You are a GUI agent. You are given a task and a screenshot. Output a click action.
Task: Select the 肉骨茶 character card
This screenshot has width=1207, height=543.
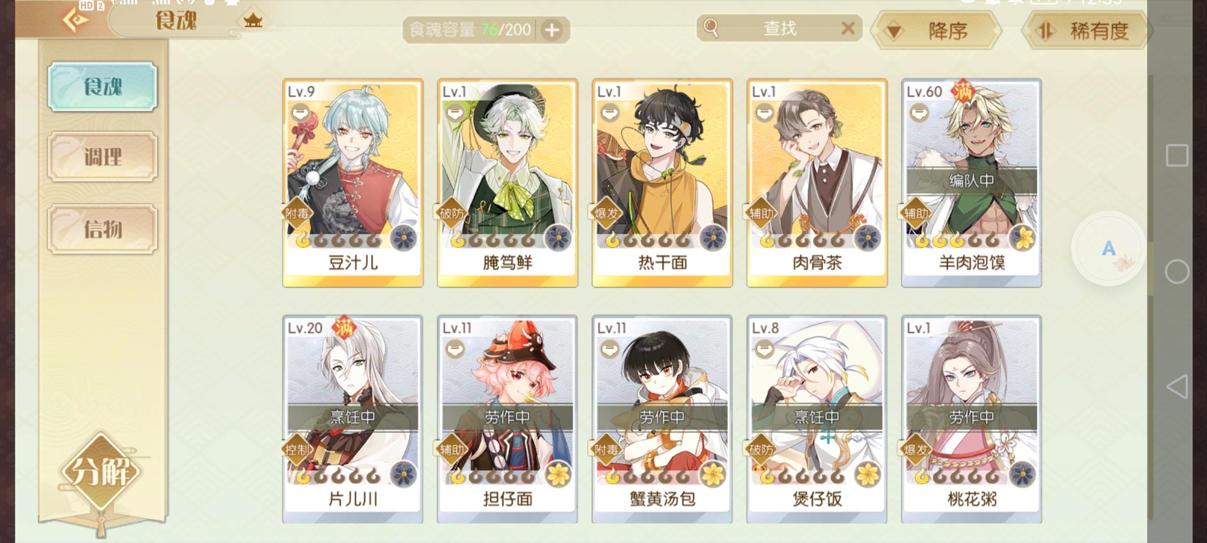coord(817,183)
